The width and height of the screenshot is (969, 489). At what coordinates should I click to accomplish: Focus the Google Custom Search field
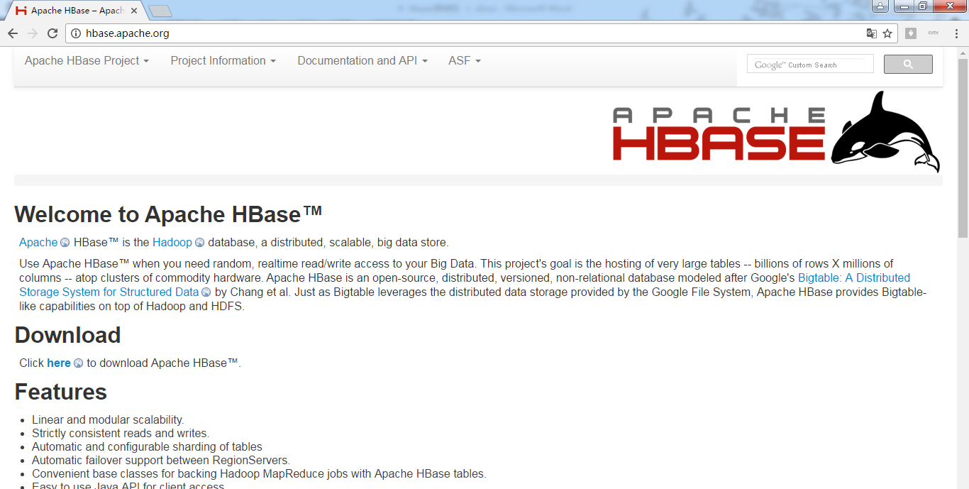point(810,65)
